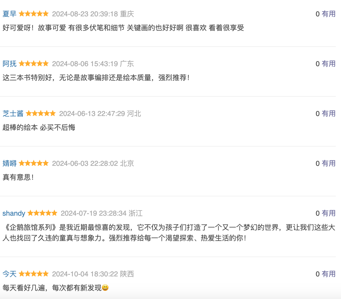This screenshot has width=341, height=299.
Task: Click the five stars next to 婧嘚
Action: tap(34, 163)
